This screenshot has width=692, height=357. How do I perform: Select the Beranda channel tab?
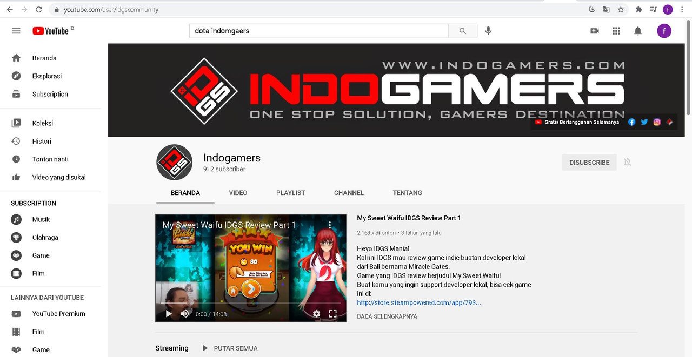coord(185,193)
